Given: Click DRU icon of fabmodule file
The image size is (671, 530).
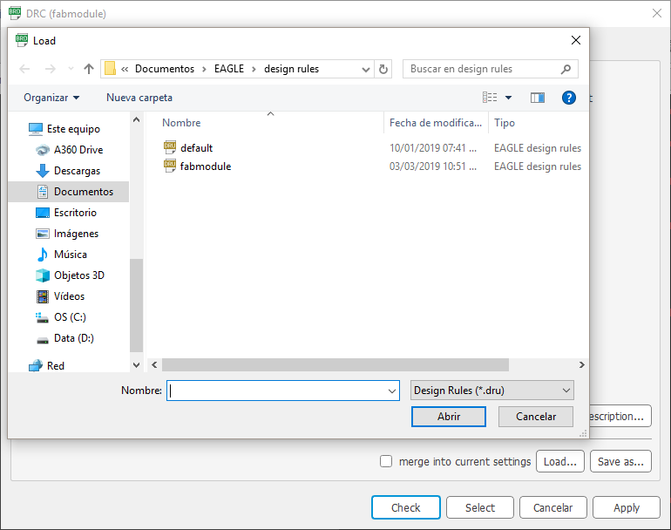Looking at the screenshot, I should coord(170,166).
